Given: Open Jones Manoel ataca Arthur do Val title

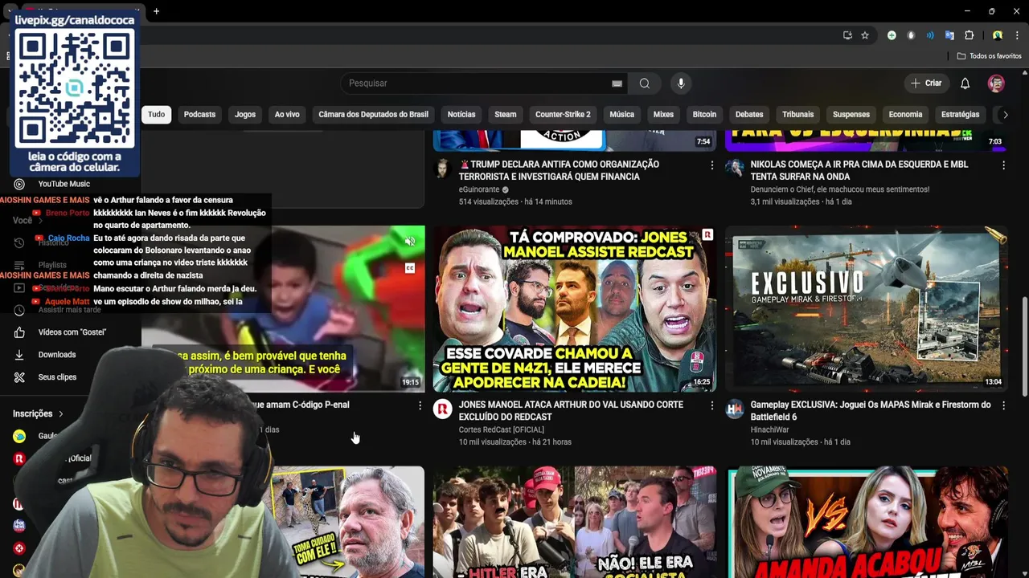Looking at the screenshot, I should point(571,411).
